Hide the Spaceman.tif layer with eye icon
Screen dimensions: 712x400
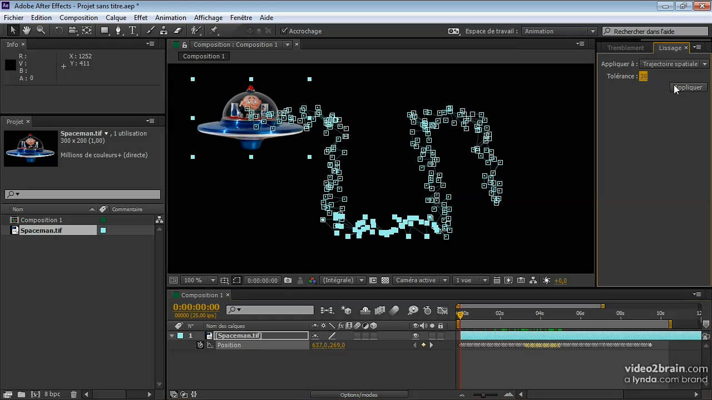(x=416, y=336)
